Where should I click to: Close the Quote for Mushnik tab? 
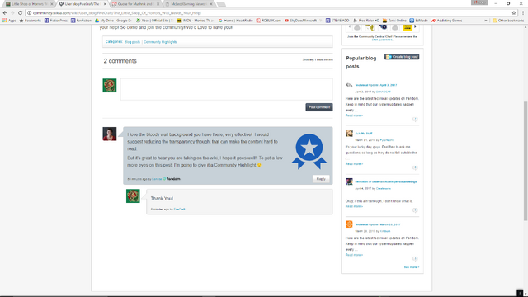point(158,4)
